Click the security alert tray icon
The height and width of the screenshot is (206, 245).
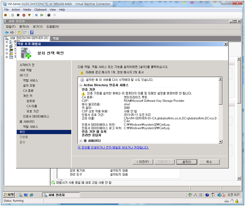[x=223, y=195]
